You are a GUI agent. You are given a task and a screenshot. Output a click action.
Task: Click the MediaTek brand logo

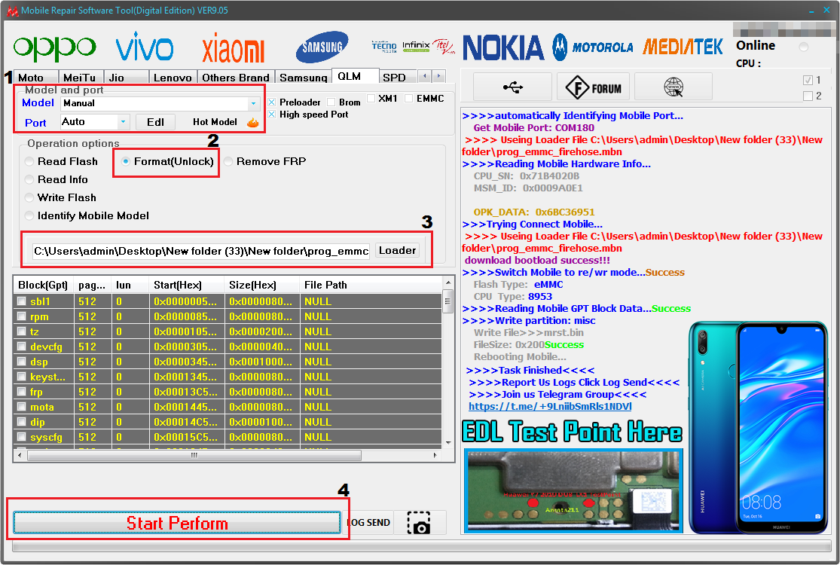pos(683,47)
